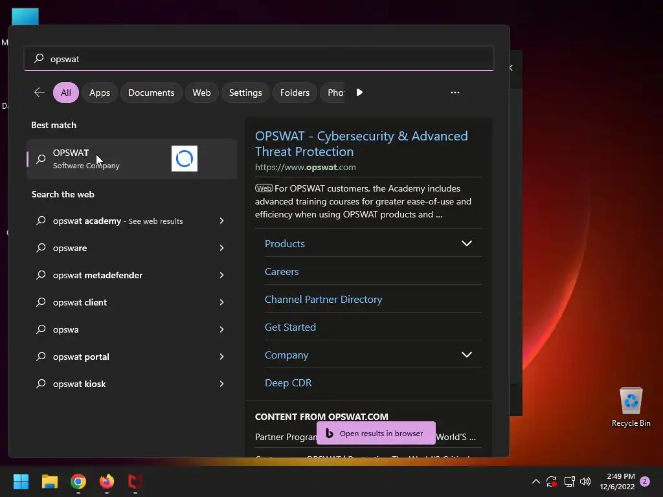Open File Explorer from taskbar

49,481
